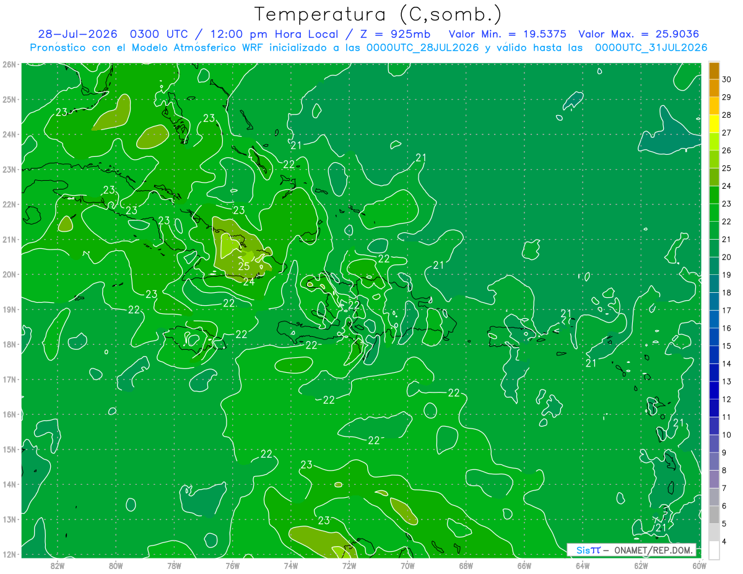The image size is (743, 574).
Task: Select the "28-Jul-2026" date text
Action: point(78,34)
